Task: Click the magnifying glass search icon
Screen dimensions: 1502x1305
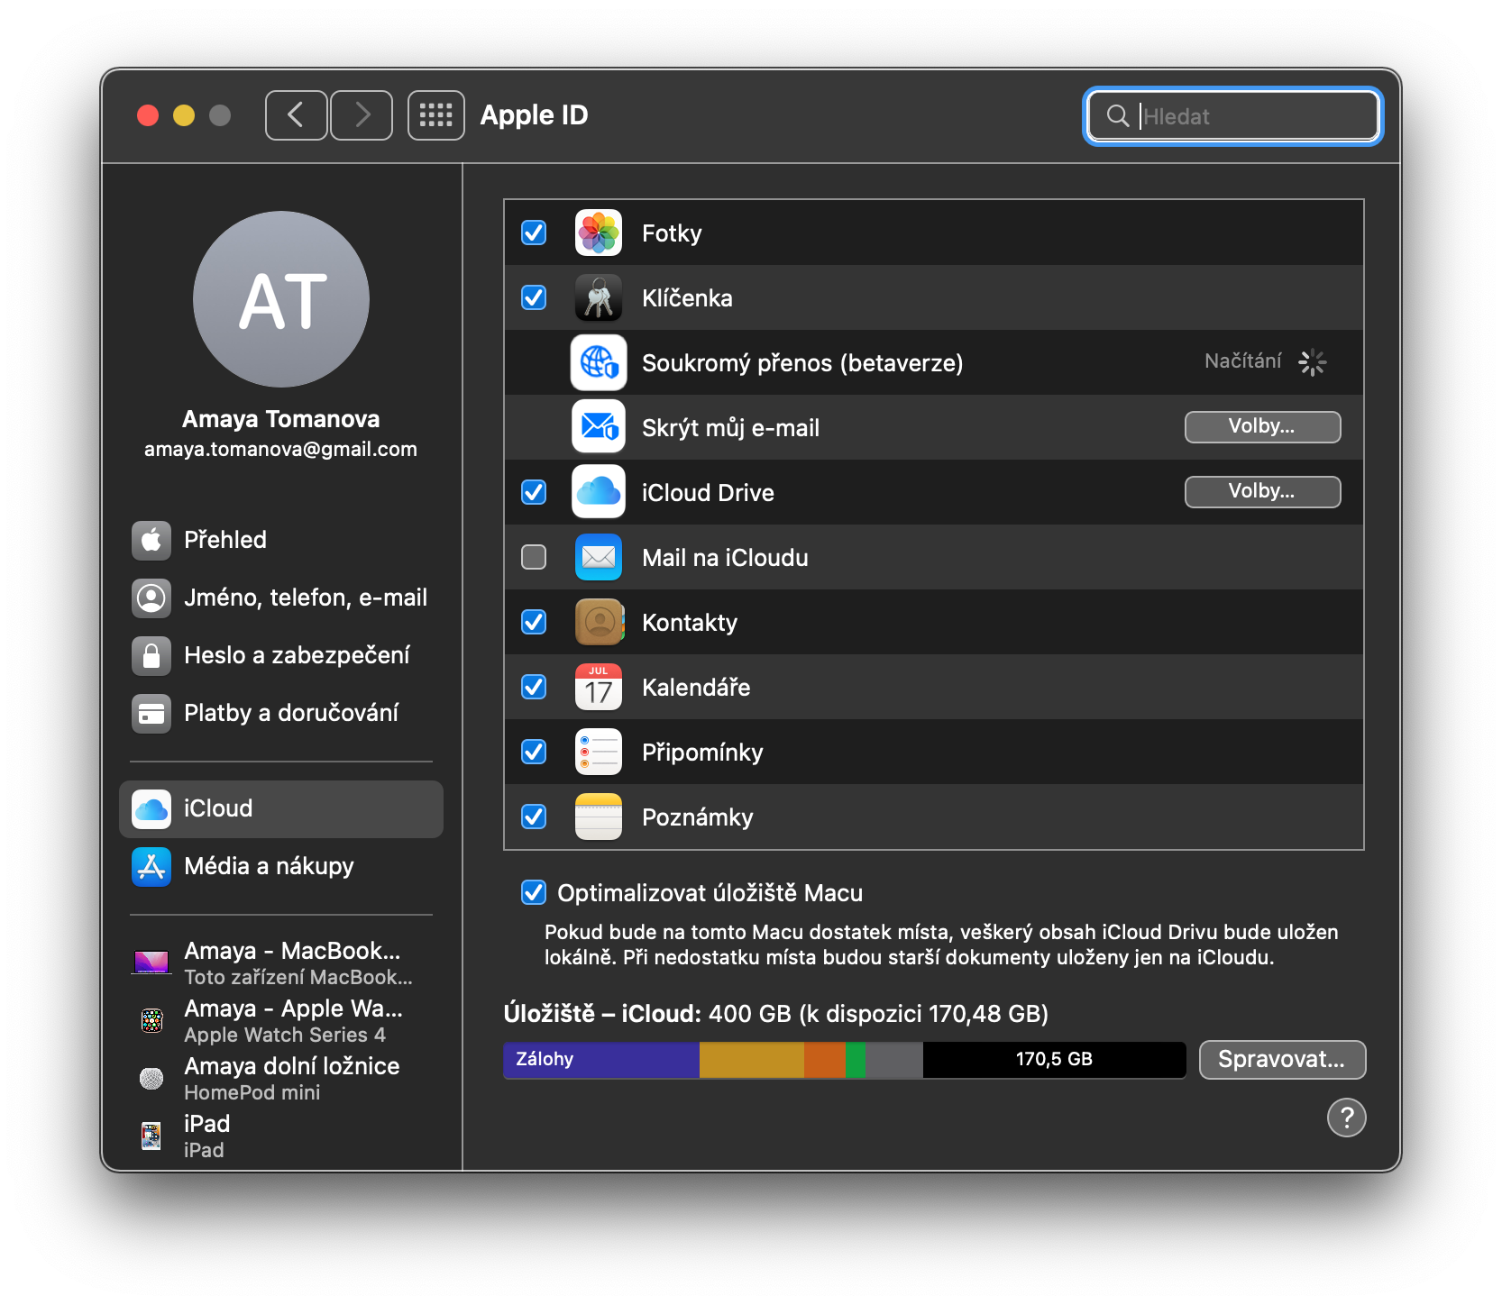Action: coord(1118,116)
